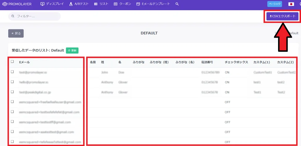Viewport: 301px width, 146px height.
Task: Click the CustomTest1 cell
Action: pos(262,72)
